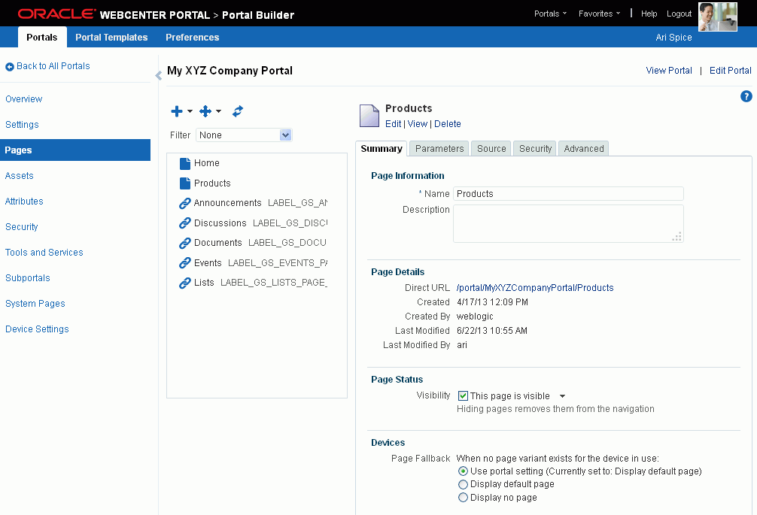The height and width of the screenshot is (515, 757).
Task: Select Use portal setting radio button
Action: click(x=463, y=471)
